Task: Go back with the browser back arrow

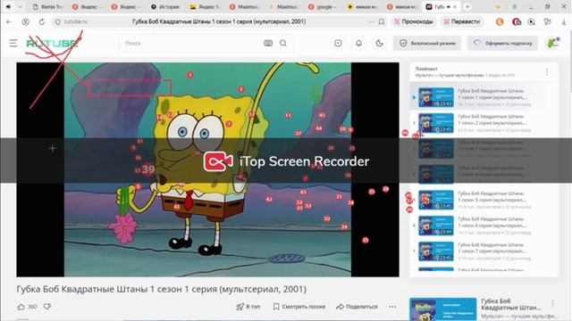Action: (9, 21)
